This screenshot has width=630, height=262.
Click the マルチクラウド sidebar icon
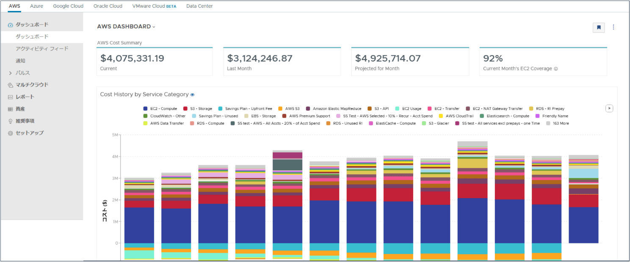click(x=11, y=85)
